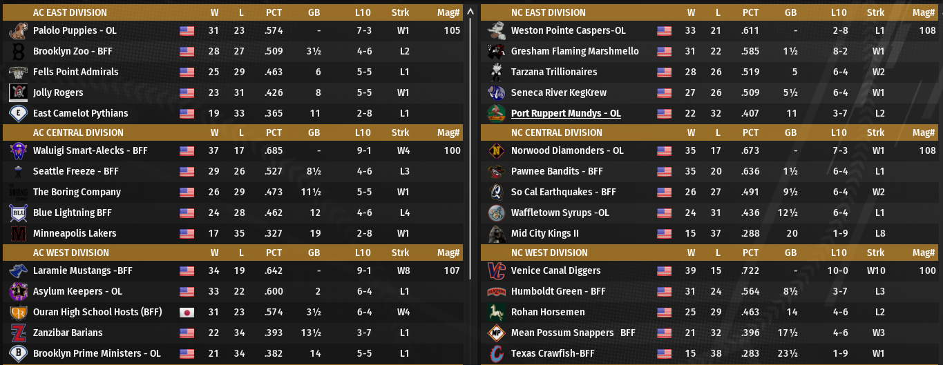This screenshot has height=365, width=943.
Task: Click the Japan flag beside Ouran Hosts
Action: click(x=187, y=313)
